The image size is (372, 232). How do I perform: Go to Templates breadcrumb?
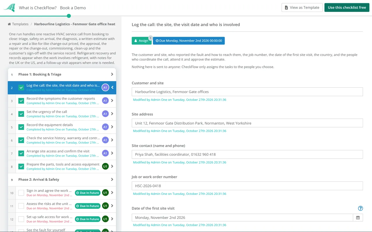click(x=20, y=24)
